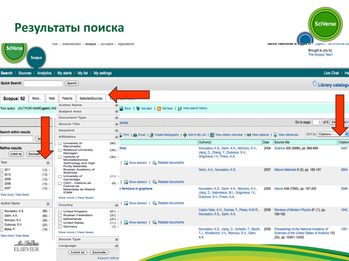Expand the Keyword section
The image size is (349, 261).
117,131
